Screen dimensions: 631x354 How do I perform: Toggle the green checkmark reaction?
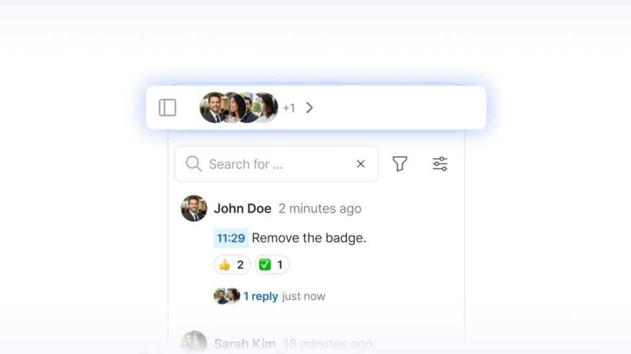coord(272,265)
